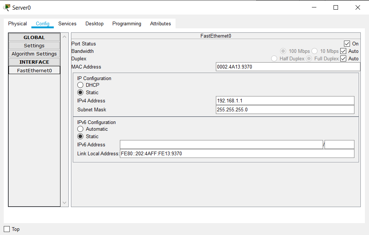This screenshot has height=235, width=369.
Task: Click the IPv6 prefix length field
Action: coord(339,145)
